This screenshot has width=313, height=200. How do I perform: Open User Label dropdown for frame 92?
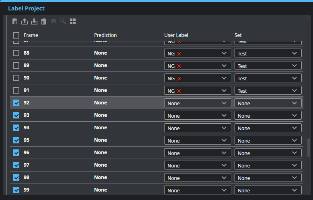coord(198,103)
